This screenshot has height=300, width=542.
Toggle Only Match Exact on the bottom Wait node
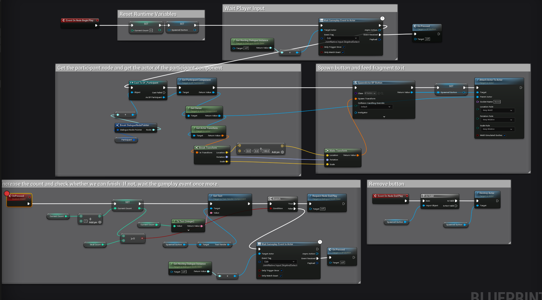click(x=281, y=276)
